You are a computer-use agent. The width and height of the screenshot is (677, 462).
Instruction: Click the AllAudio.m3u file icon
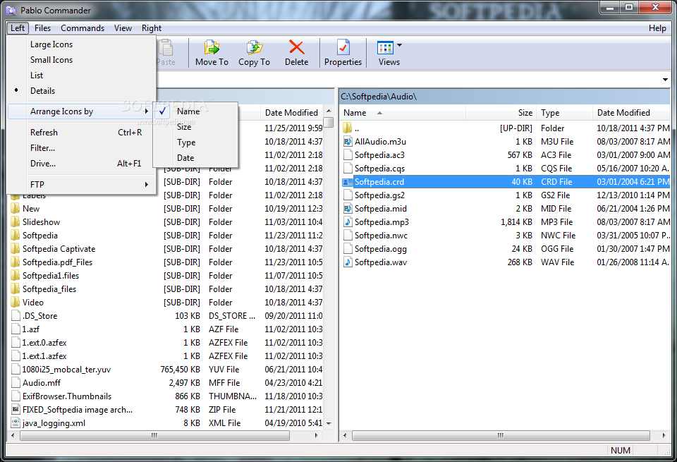pyautogui.click(x=348, y=141)
